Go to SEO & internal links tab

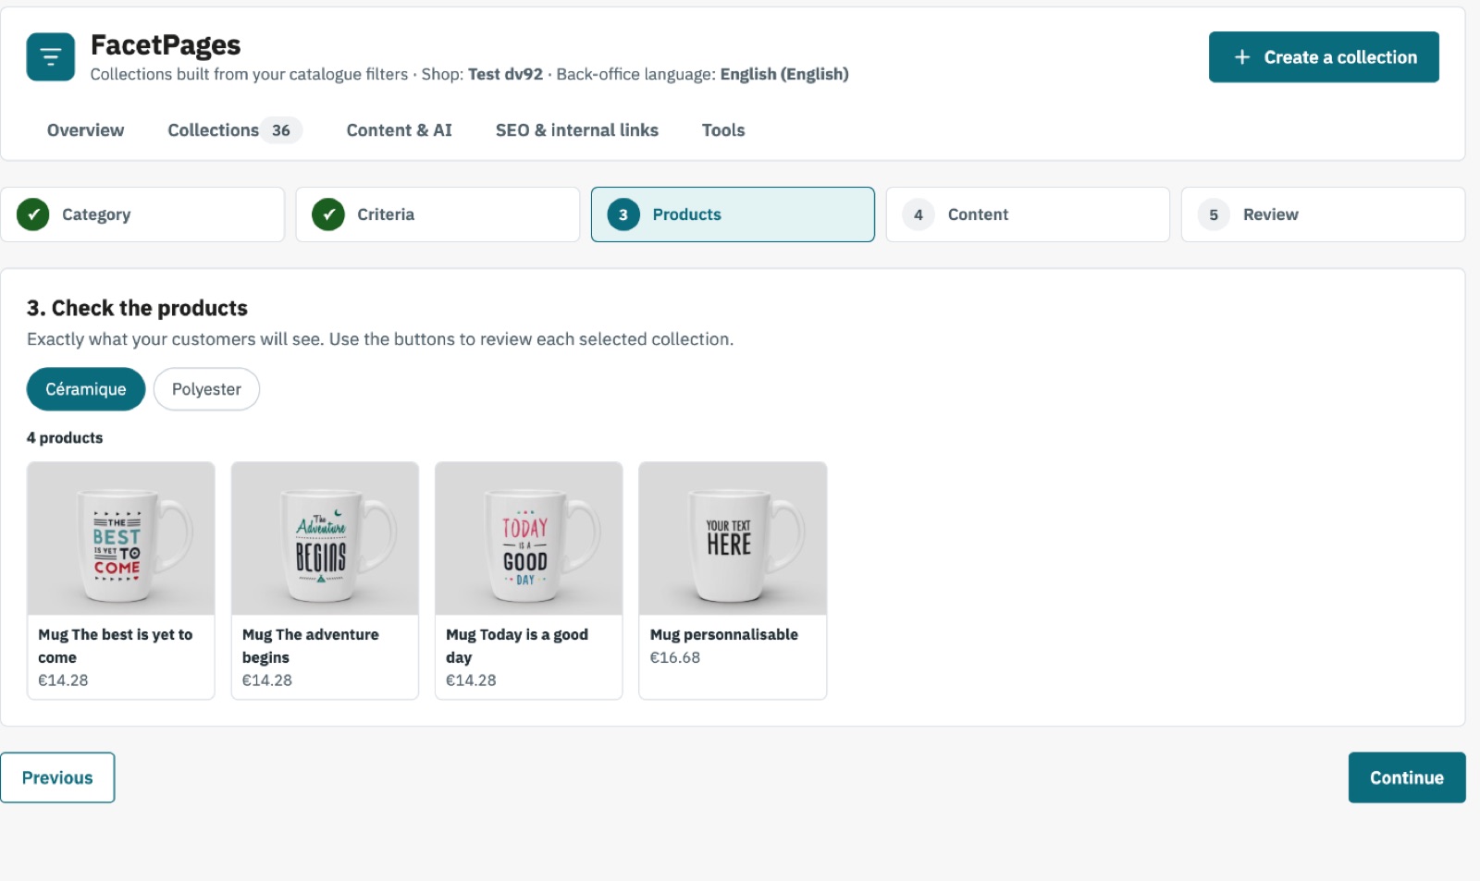tap(577, 130)
